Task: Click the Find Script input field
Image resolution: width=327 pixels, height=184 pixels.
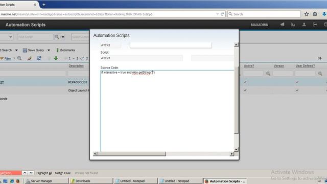Action: point(35,37)
